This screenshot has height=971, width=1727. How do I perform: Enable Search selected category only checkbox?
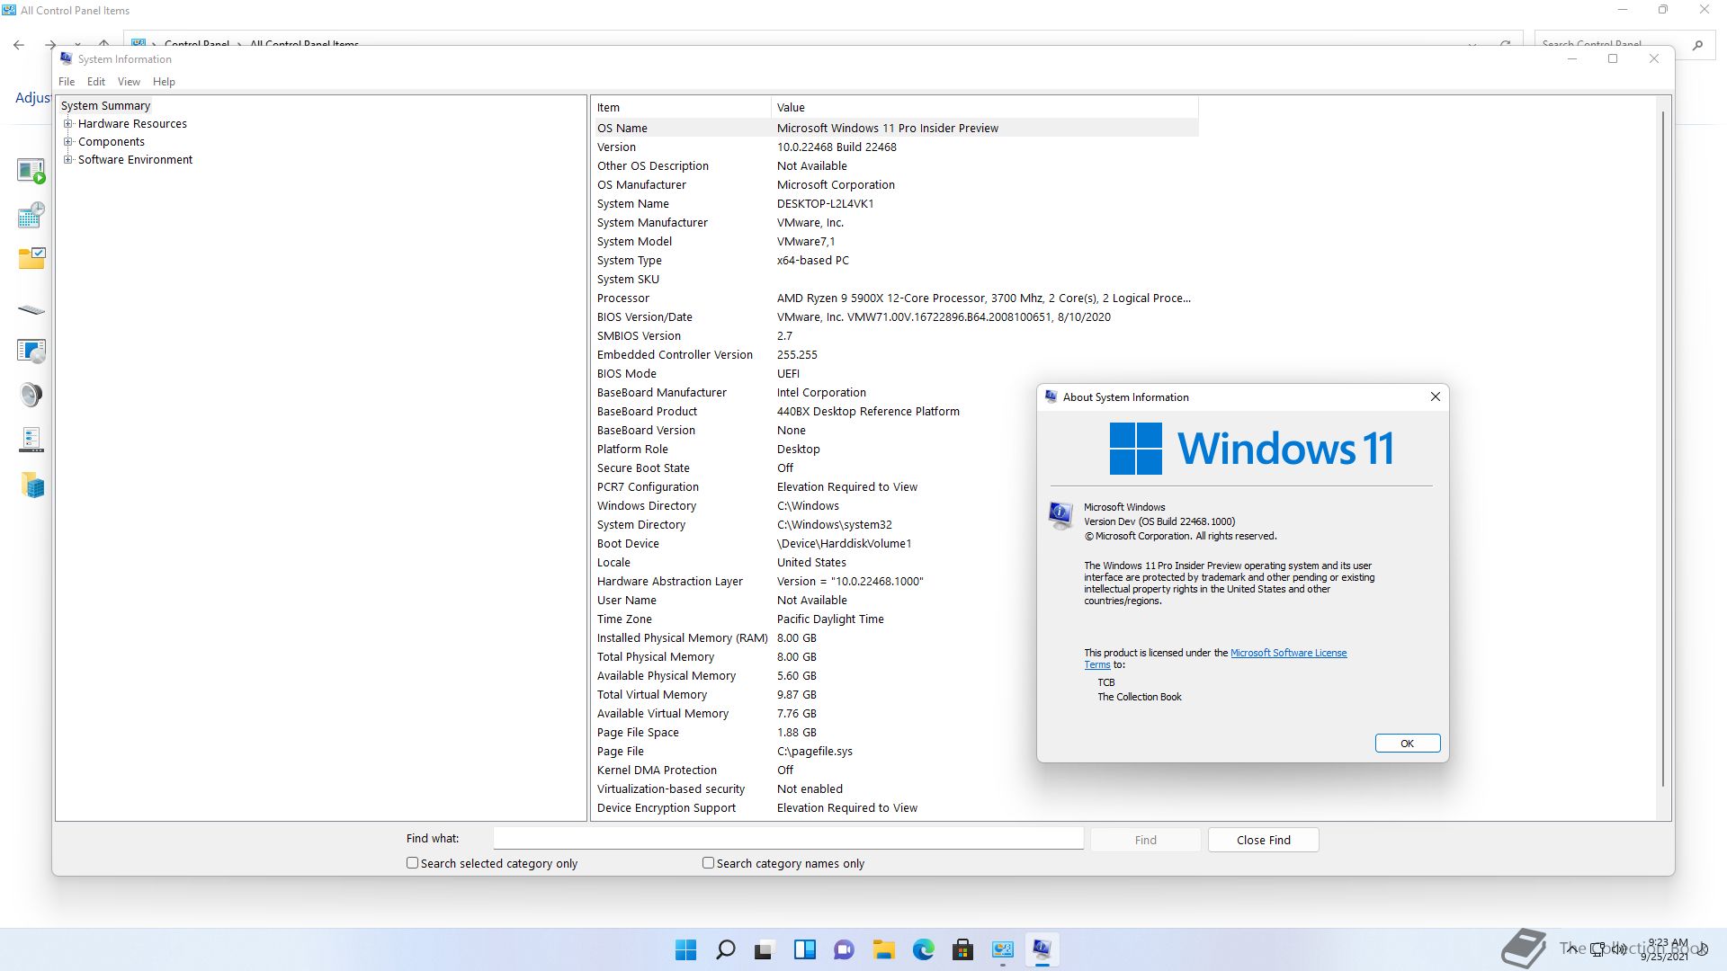point(413,863)
